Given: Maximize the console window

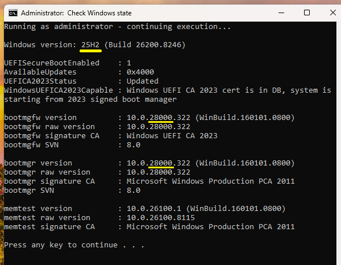Looking at the screenshot, I should [306, 13].
